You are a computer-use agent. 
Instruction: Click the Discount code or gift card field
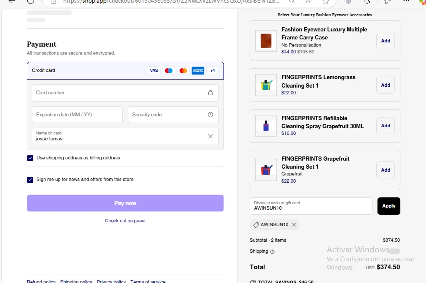[x=311, y=206]
